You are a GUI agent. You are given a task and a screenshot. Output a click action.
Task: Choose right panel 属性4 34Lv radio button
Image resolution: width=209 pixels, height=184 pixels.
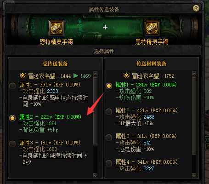pos(109,163)
